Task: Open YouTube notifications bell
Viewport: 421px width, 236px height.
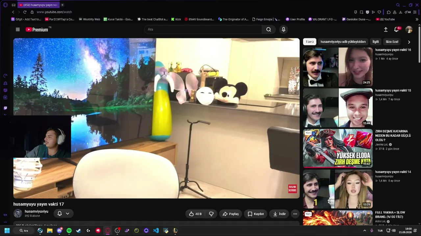Action: 397,29
